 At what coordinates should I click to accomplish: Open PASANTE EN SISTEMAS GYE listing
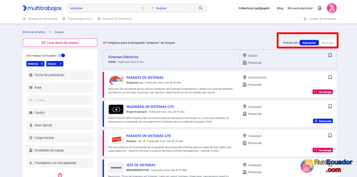pyautogui.click(x=149, y=136)
